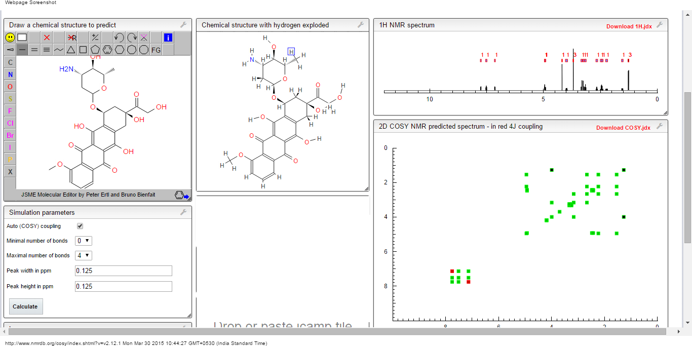692x346 pixels.
Task: Open the Maximal number of bonds dropdown
Action: click(x=84, y=256)
